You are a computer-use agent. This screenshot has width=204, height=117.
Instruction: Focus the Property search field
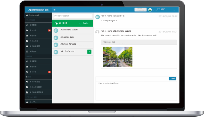(73, 16)
